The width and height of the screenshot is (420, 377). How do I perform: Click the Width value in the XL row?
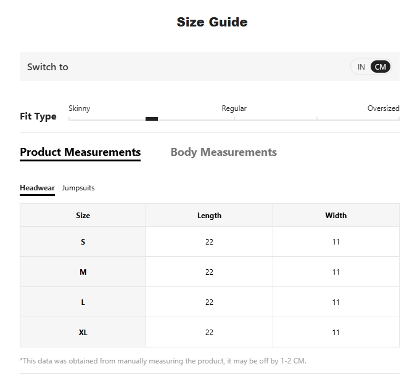(336, 333)
